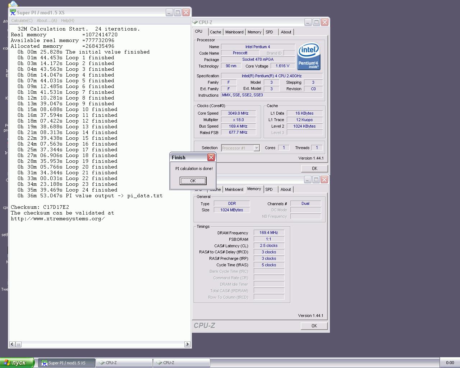
Task: Click the L1 Data value 16 KBytes
Action: coord(304,113)
